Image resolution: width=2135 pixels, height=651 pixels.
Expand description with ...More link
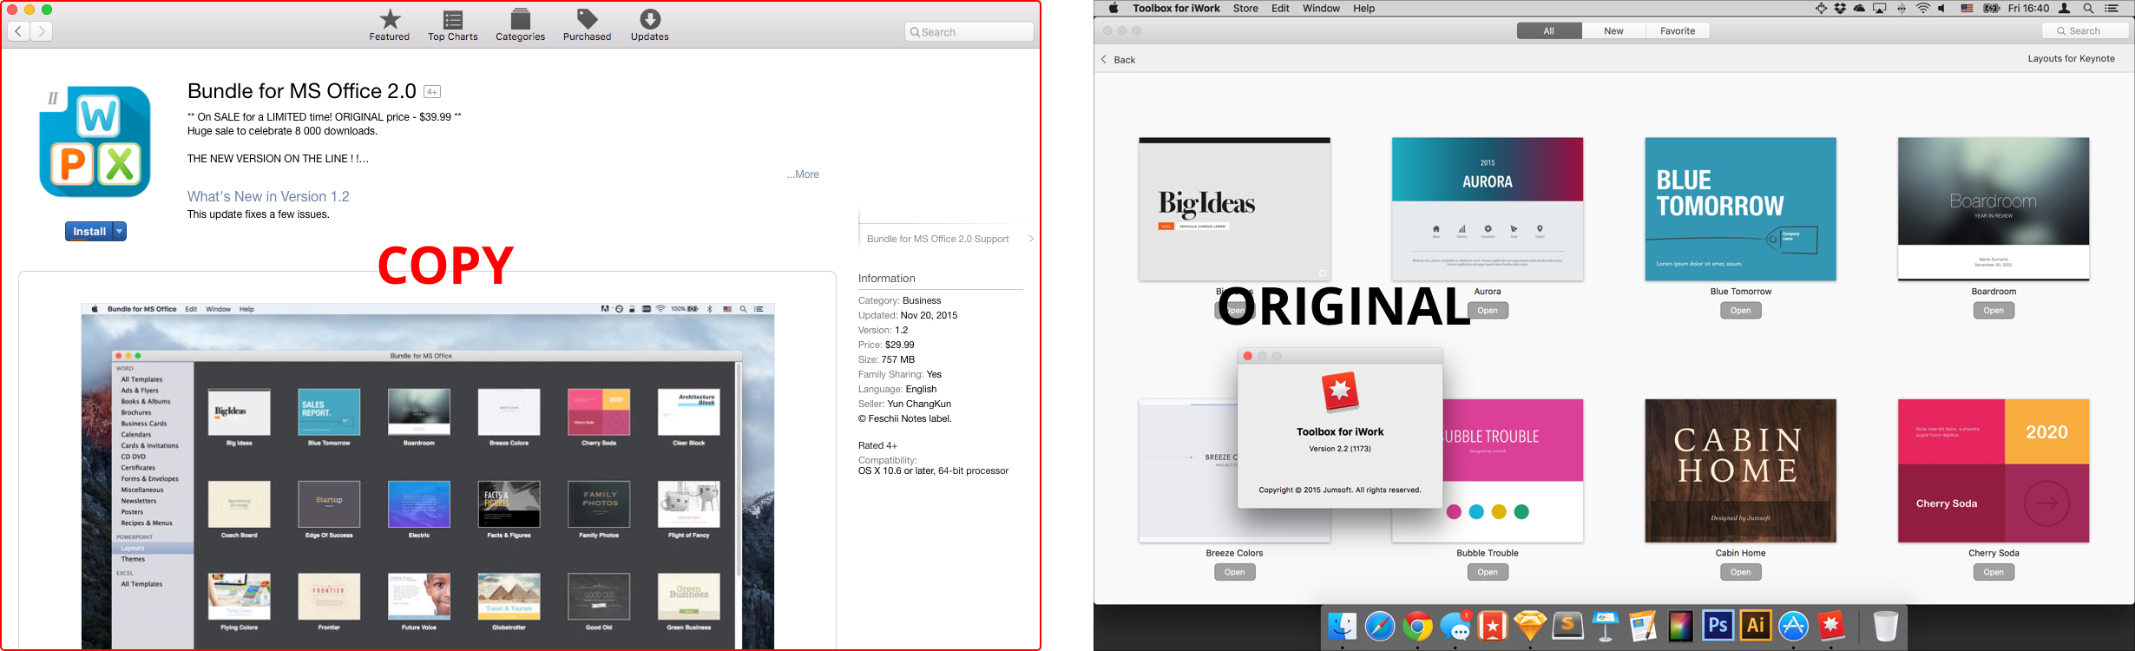[803, 174]
